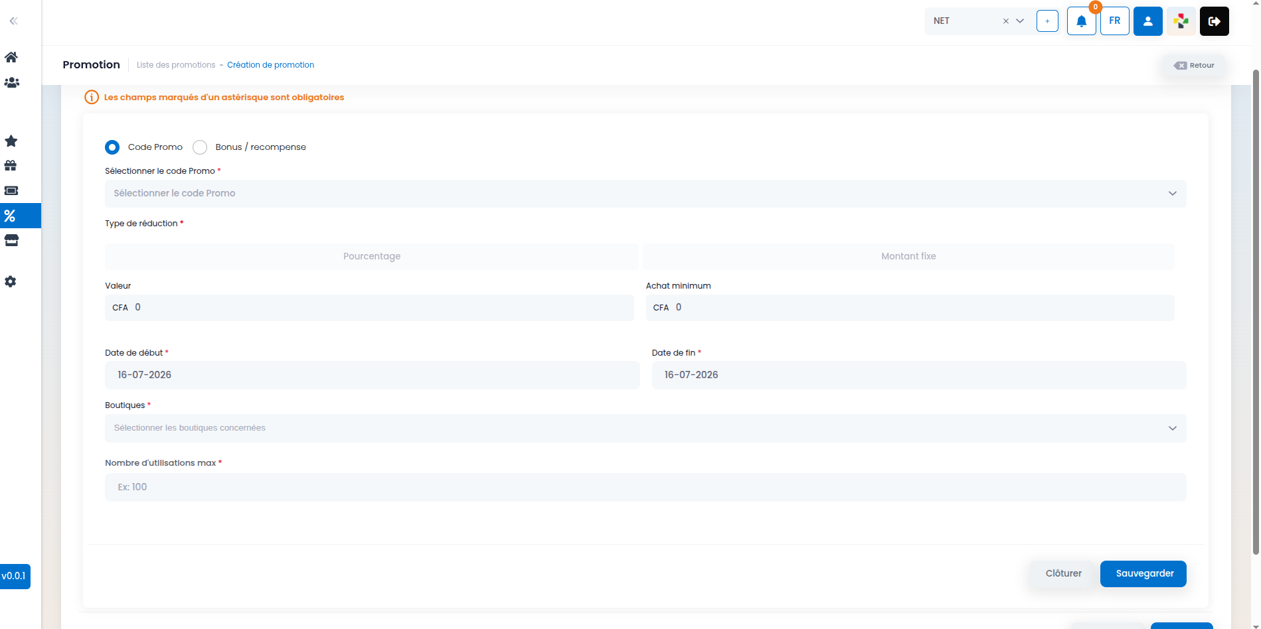Choose the Montant fixe reduction type
Screen dimensions: 1261x629
click(x=908, y=256)
